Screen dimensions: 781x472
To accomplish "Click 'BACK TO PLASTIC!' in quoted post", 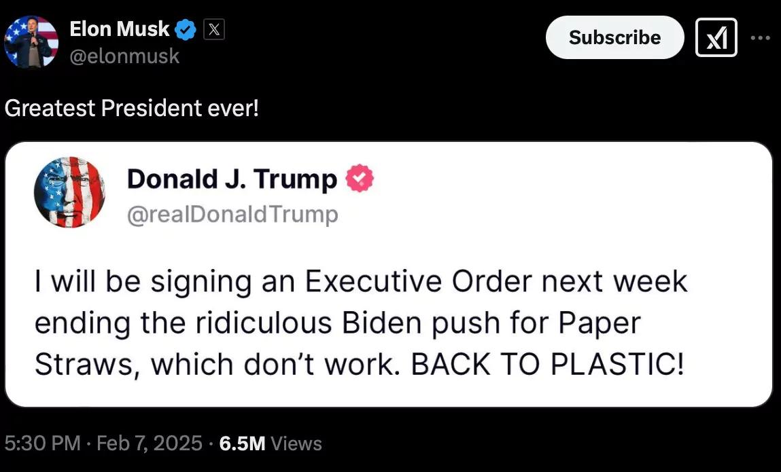I will [547, 365].
